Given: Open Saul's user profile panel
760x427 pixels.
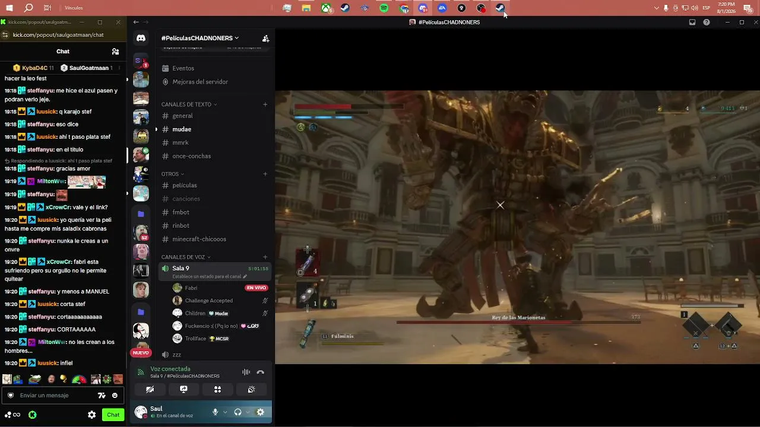Looking at the screenshot, I should coord(170,412).
